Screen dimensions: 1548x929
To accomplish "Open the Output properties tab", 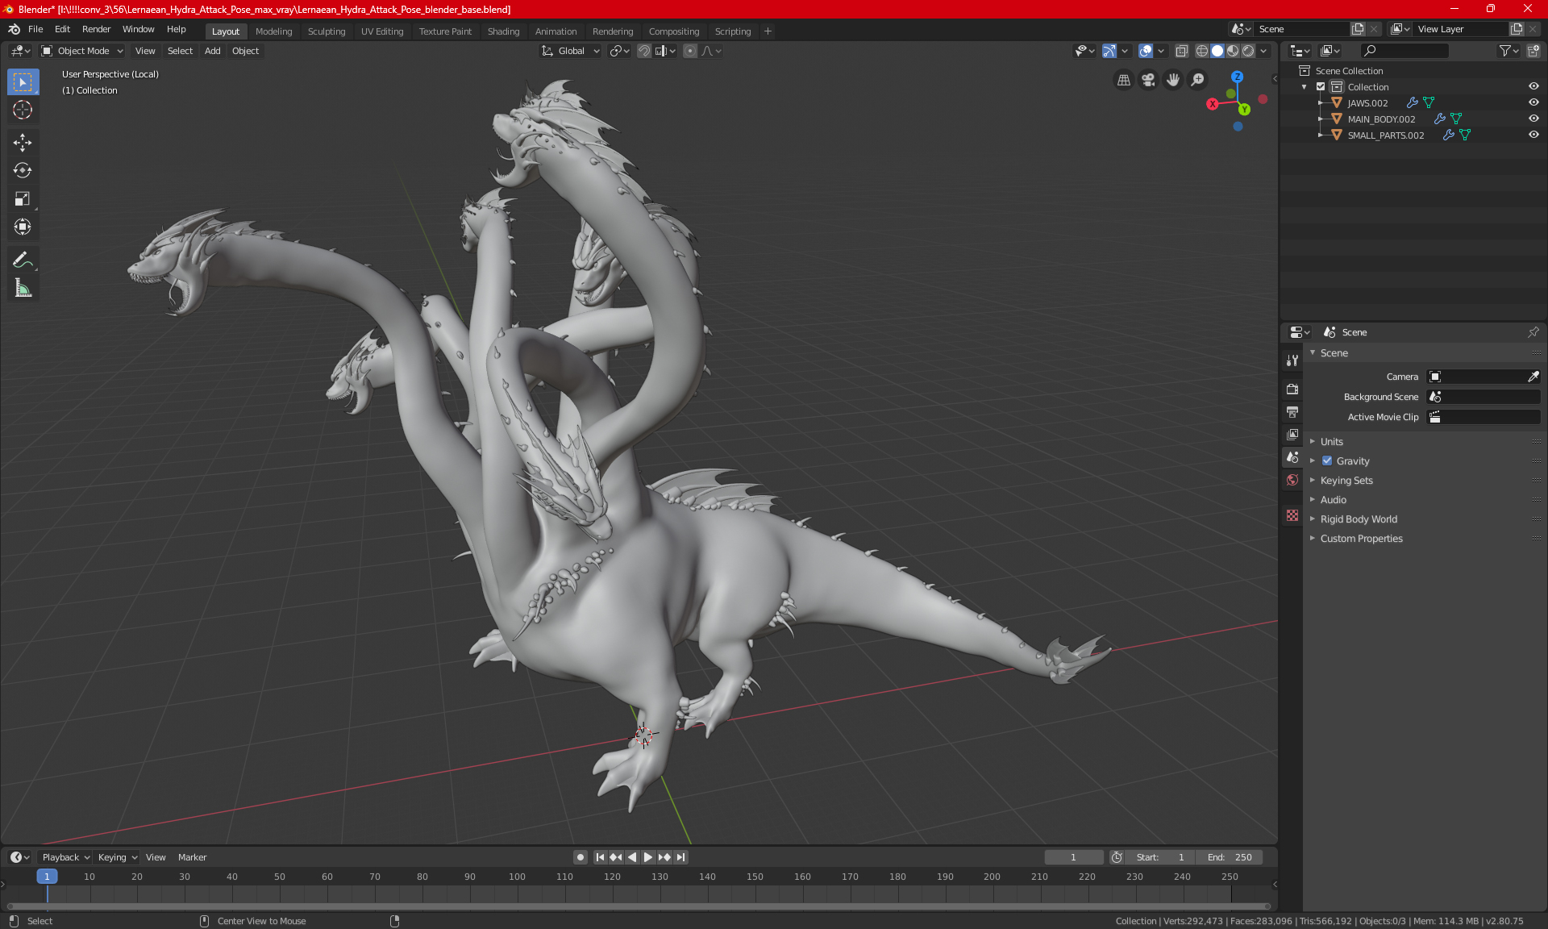I will (1292, 411).
